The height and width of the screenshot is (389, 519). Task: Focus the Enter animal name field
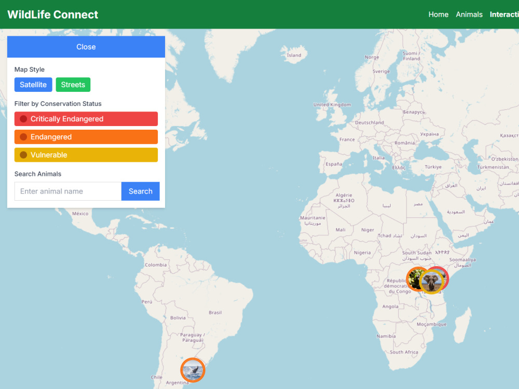point(68,191)
